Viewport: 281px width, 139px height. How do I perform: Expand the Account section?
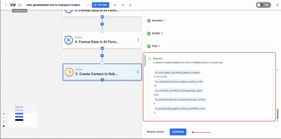point(158,20)
